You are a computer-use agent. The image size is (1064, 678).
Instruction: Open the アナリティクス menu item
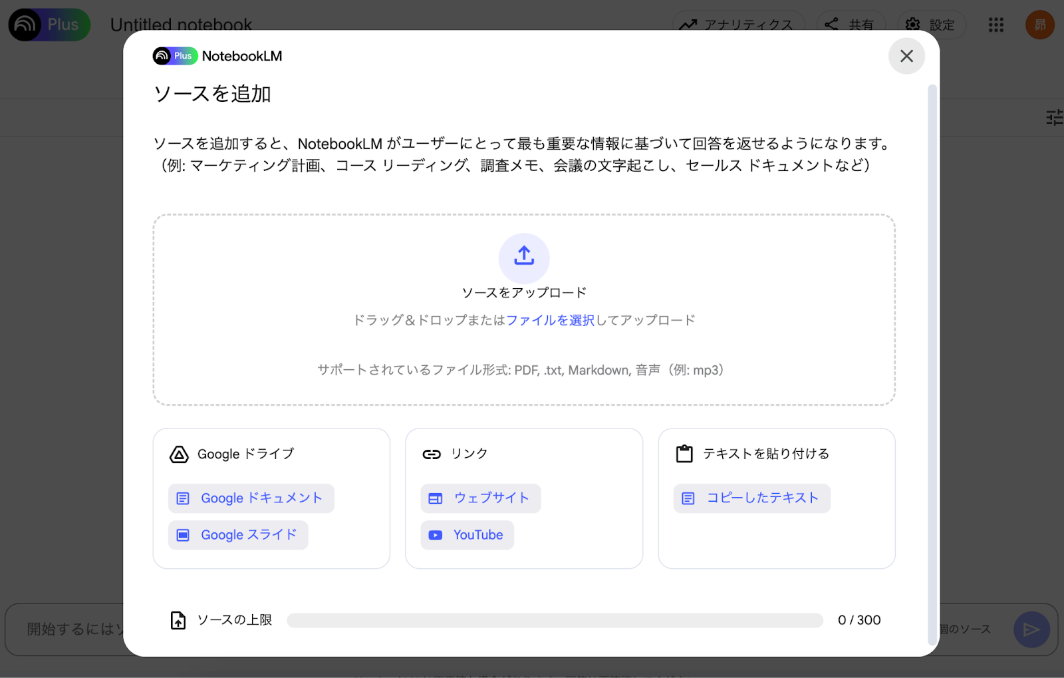coord(738,25)
